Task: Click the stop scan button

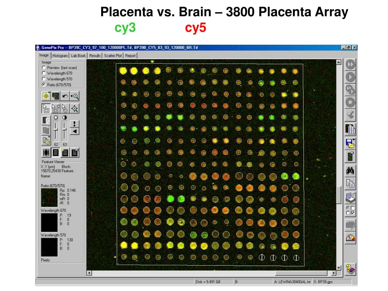Action: pyautogui.click(x=350, y=102)
